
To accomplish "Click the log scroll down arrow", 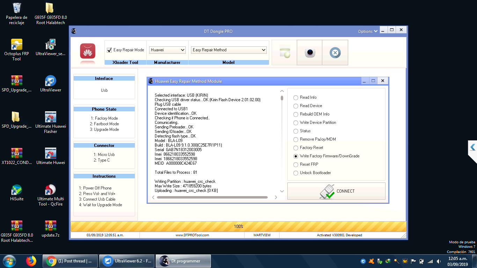I will click(x=282, y=191).
